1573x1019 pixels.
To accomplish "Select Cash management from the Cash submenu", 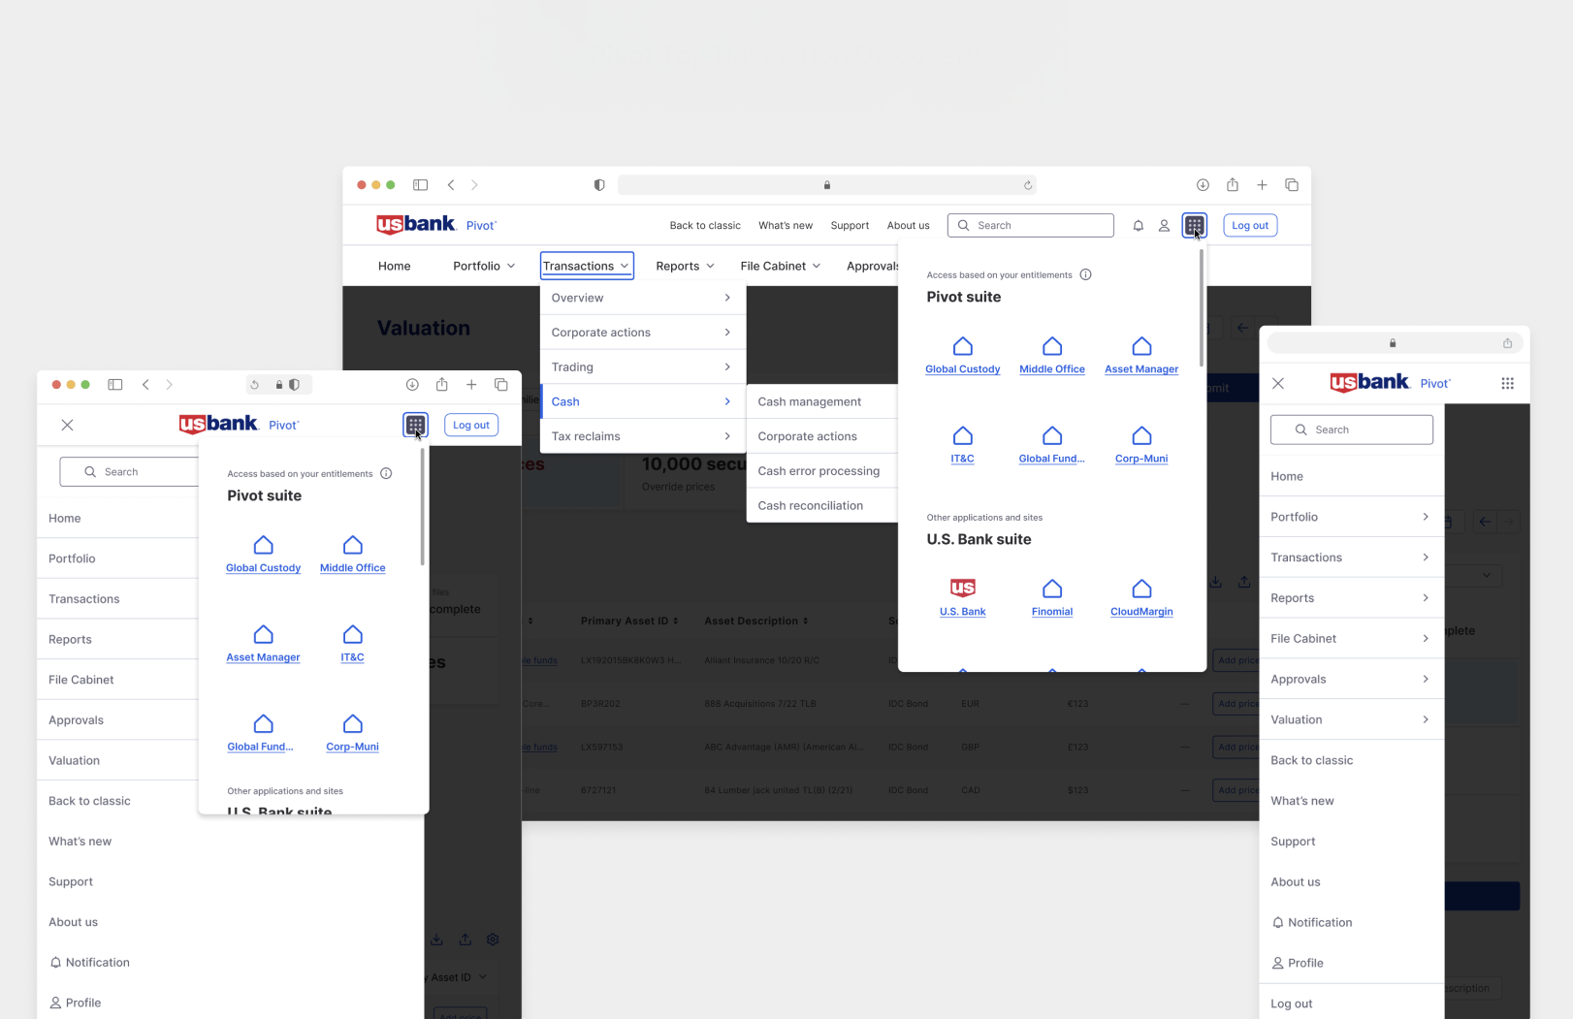I will (821, 401).
